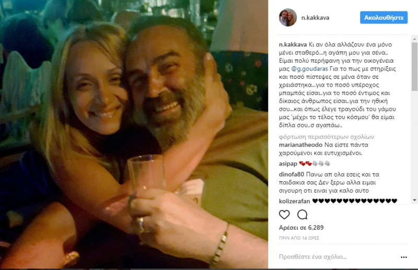Open comments via the speech bubble icon
The image size is (418, 270).
[x=303, y=215]
